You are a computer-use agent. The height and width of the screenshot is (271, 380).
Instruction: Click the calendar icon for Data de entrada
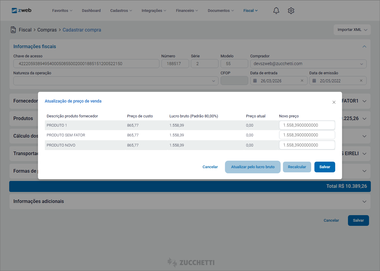tap(255, 81)
